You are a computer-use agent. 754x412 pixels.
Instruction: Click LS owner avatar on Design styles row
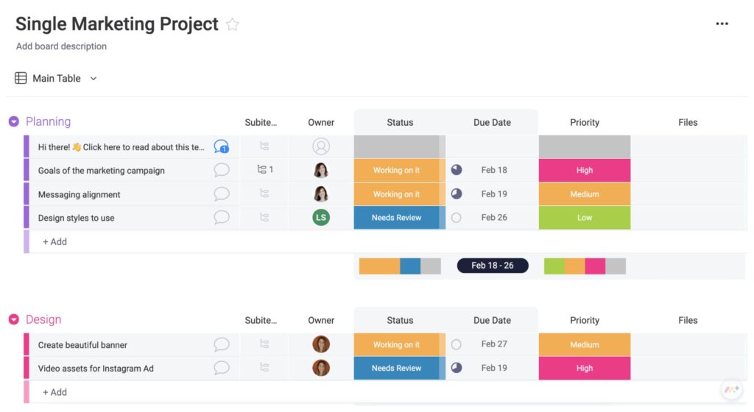coord(321,218)
